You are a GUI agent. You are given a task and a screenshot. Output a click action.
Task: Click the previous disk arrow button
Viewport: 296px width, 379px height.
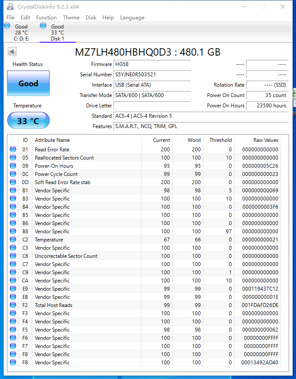click(x=12, y=51)
